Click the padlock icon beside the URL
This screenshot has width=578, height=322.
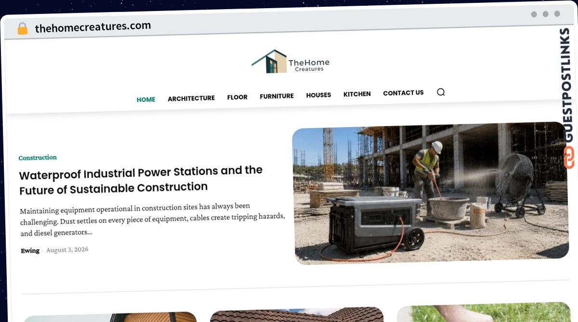point(23,29)
